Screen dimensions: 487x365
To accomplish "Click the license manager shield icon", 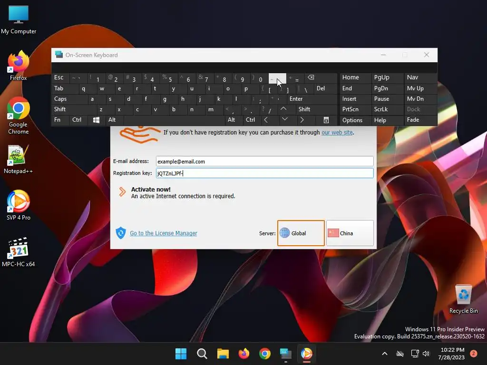I will point(121,233).
